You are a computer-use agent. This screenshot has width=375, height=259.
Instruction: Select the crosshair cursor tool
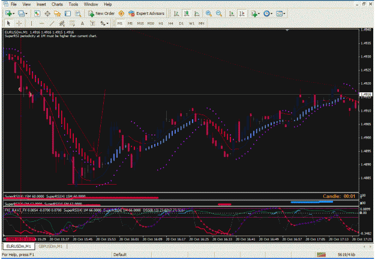19,23
